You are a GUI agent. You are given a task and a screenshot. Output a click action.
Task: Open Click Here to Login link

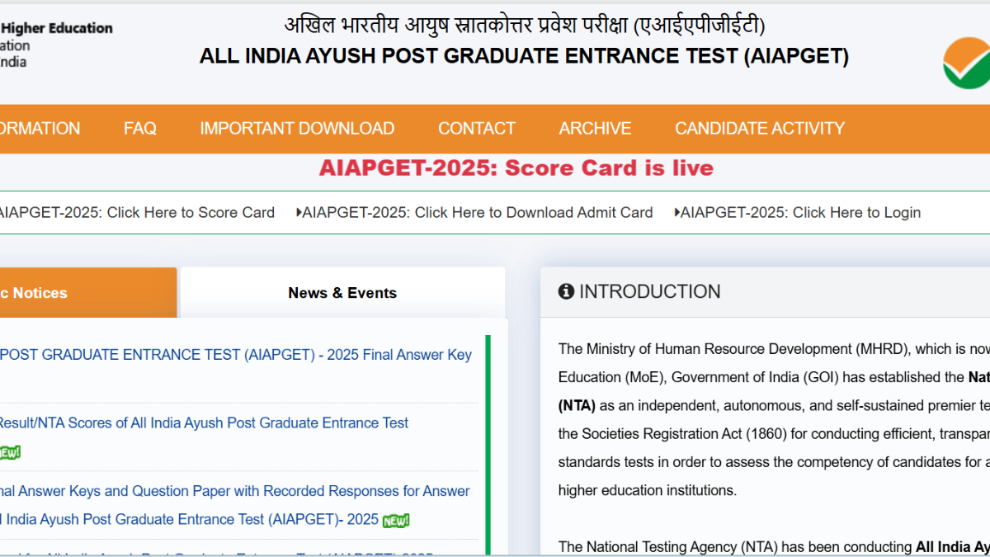pyautogui.click(x=800, y=213)
